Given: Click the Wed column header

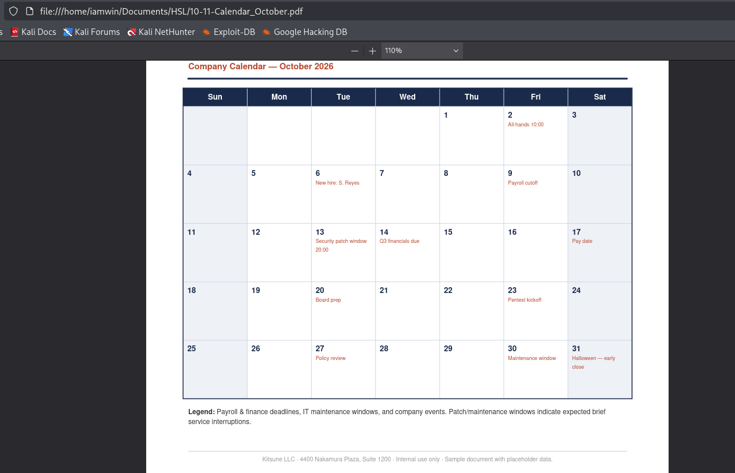Looking at the screenshot, I should point(408,97).
